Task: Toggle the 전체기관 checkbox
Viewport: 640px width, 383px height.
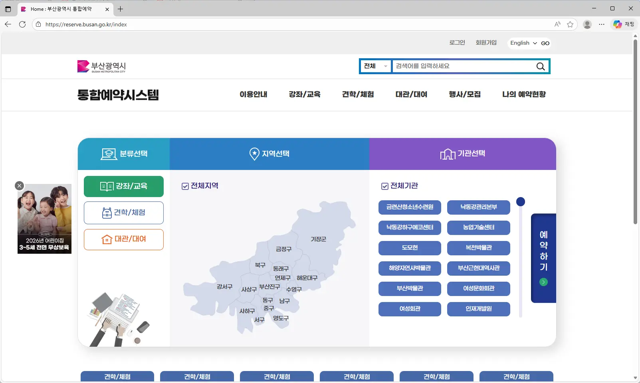Action: (384, 186)
